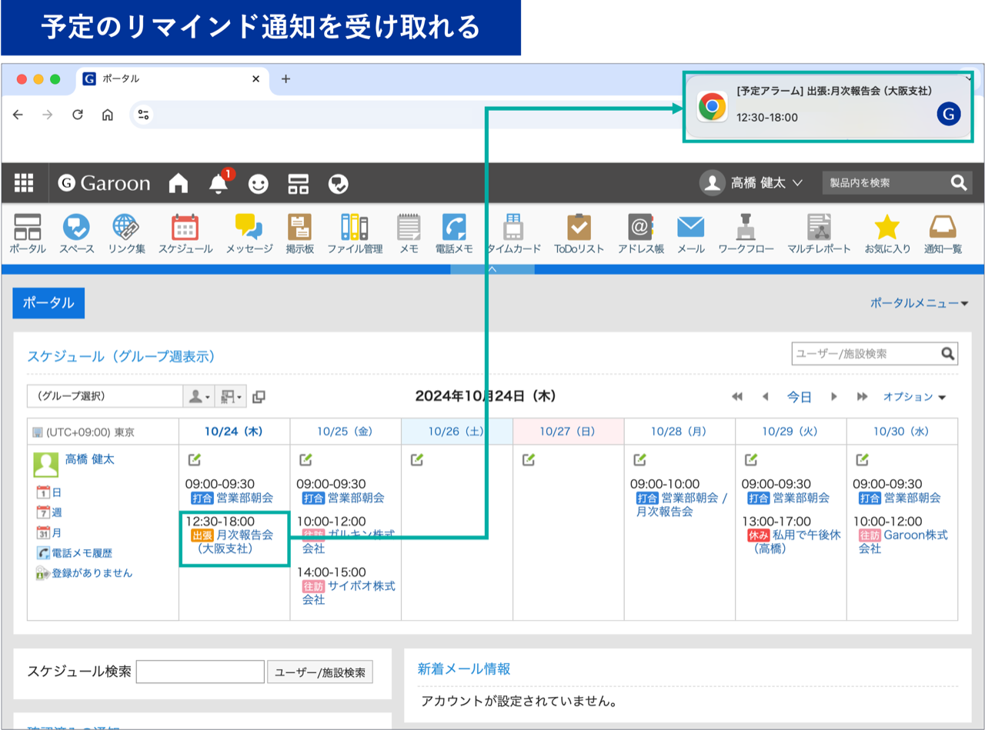Go back in browser
This screenshot has height=730, width=985.
[18, 115]
